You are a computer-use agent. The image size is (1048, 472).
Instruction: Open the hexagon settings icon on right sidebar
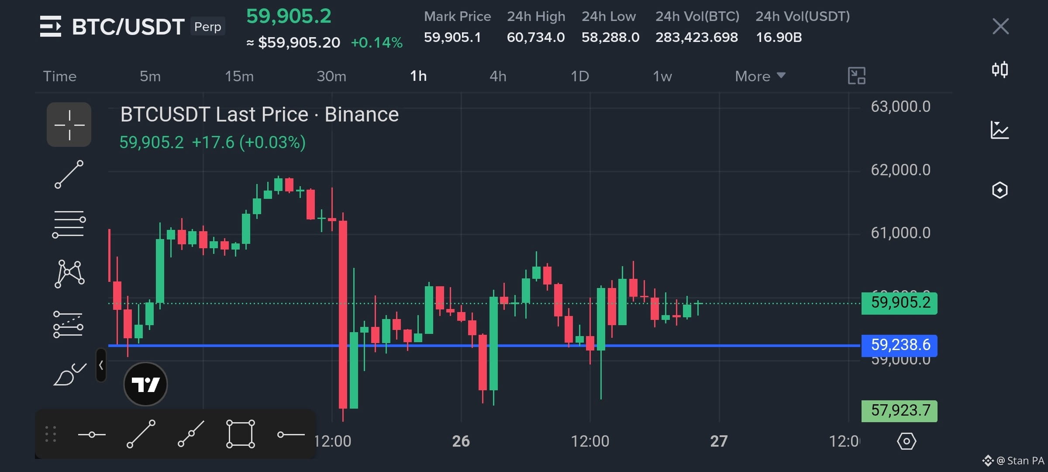point(1000,190)
